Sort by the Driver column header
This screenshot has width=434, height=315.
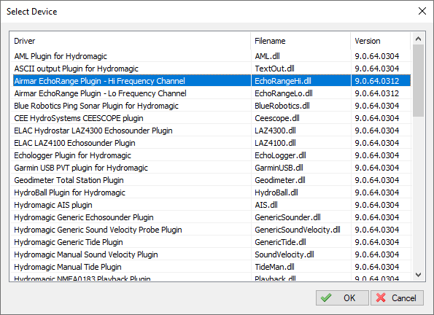click(x=131, y=41)
